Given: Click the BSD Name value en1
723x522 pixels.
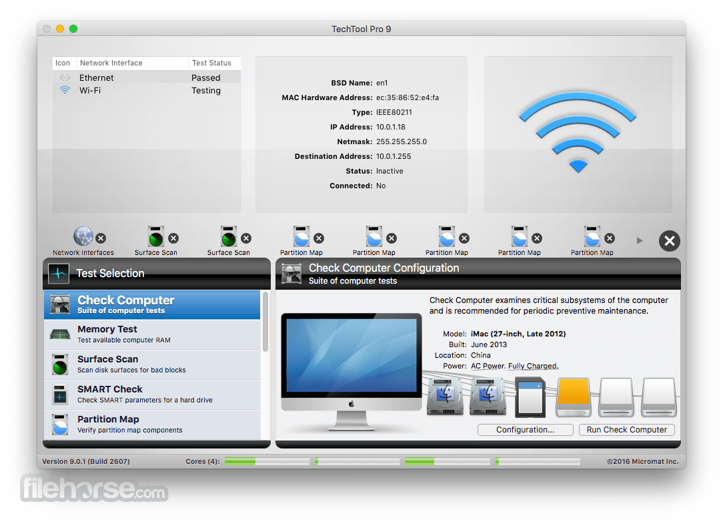Looking at the screenshot, I should [x=382, y=83].
